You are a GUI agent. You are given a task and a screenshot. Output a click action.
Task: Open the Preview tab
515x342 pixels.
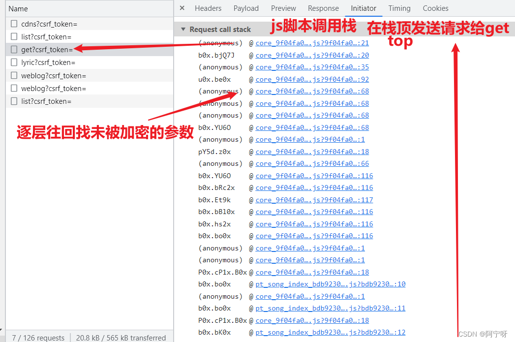(283, 8)
